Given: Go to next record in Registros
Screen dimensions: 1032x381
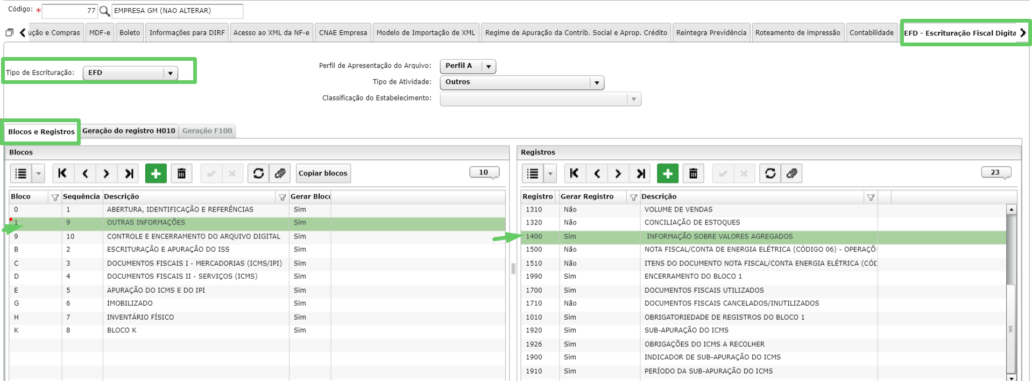Looking at the screenshot, I should coord(618,173).
